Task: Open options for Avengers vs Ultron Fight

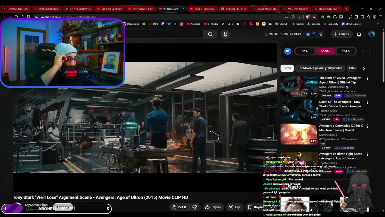Action: [367, 154]
